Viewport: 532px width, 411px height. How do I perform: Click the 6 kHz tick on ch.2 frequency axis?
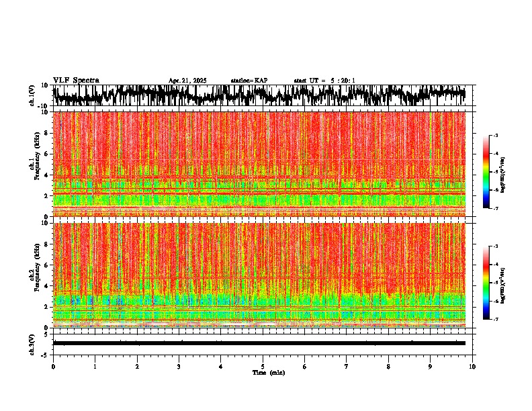pos(46,265)
